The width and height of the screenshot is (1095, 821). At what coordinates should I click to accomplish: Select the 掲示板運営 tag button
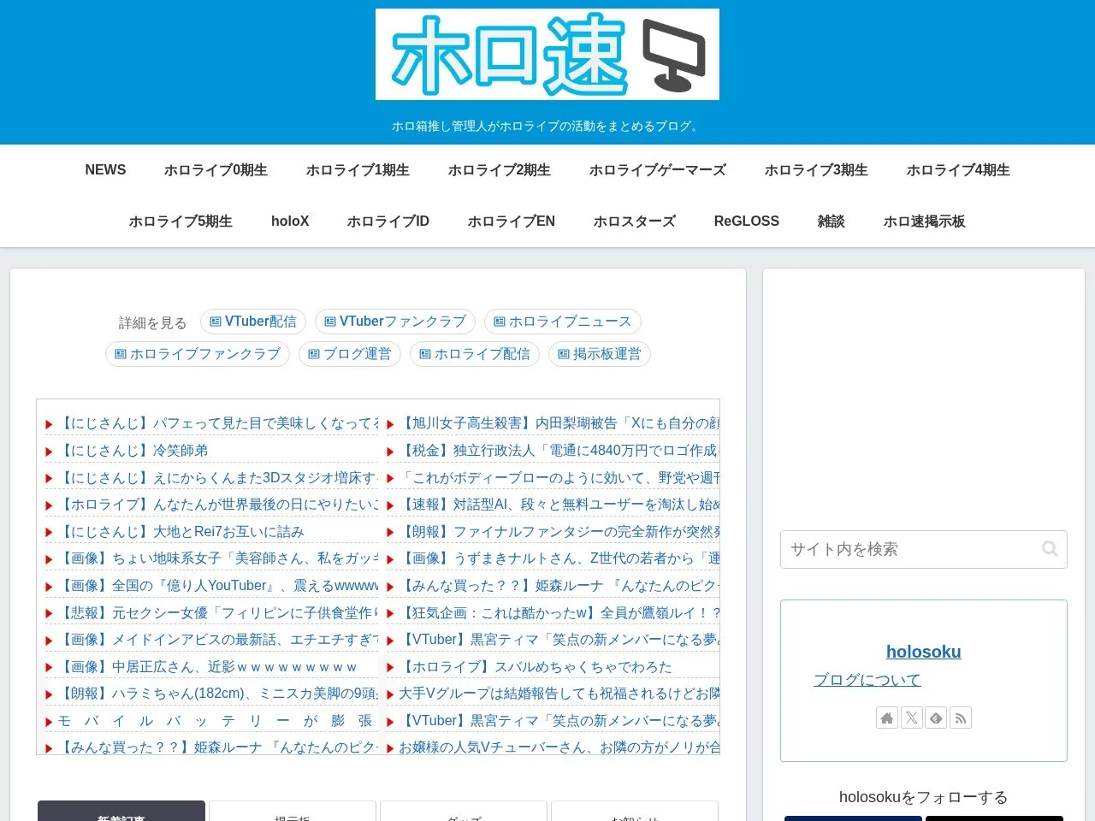point(600,354)
